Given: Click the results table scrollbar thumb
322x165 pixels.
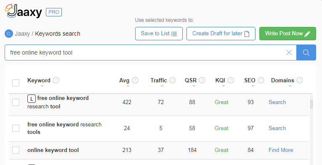Looking at the screenshot, I should (x=311, y=104).
